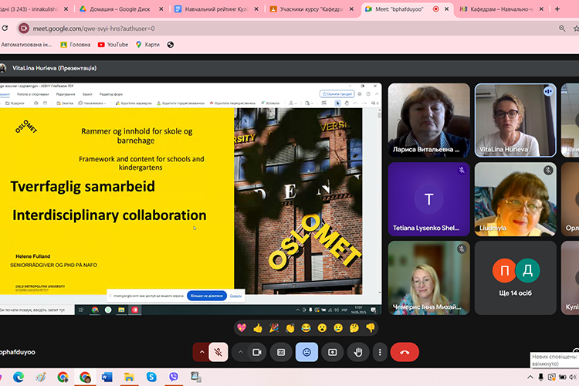Open battery status in system tray
This screenshot has width=579, height=386.
point(562,378)
